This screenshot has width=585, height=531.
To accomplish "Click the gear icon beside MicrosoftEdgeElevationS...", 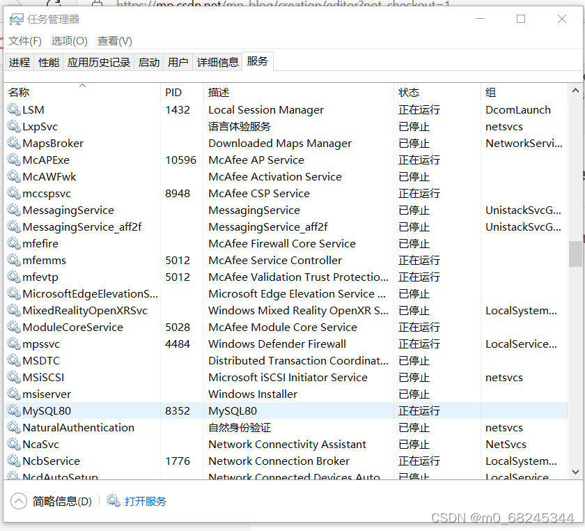I will (x=14, y=294).
